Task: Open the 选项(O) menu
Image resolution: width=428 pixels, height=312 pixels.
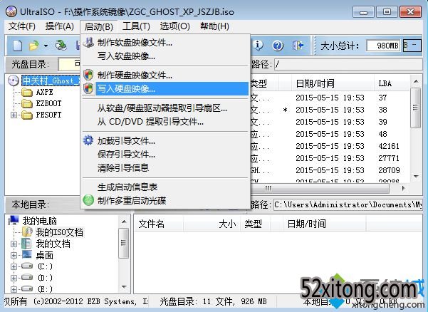Action: coord(175,26)
